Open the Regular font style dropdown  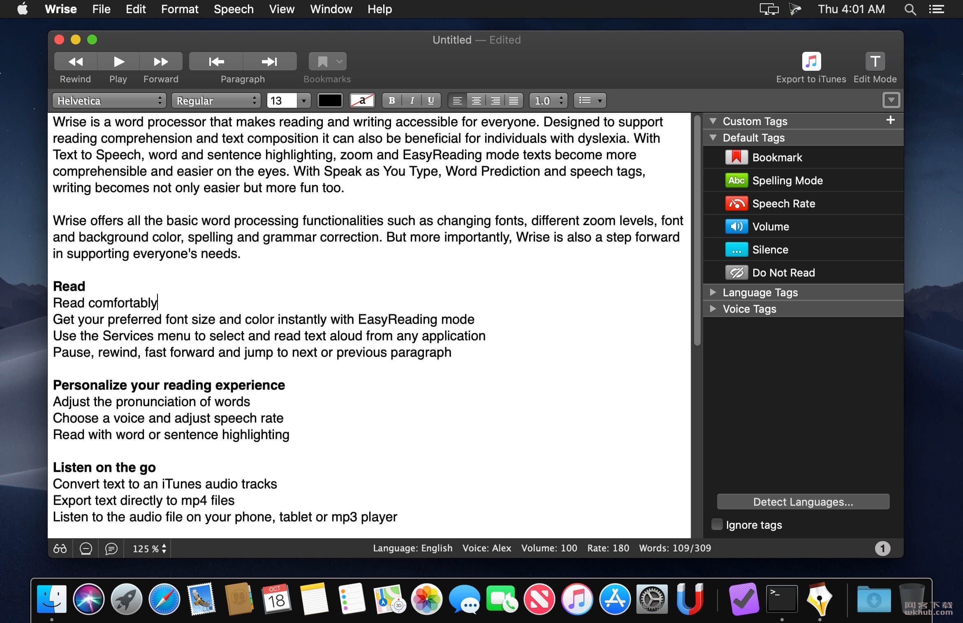click(x=216, y=100)
